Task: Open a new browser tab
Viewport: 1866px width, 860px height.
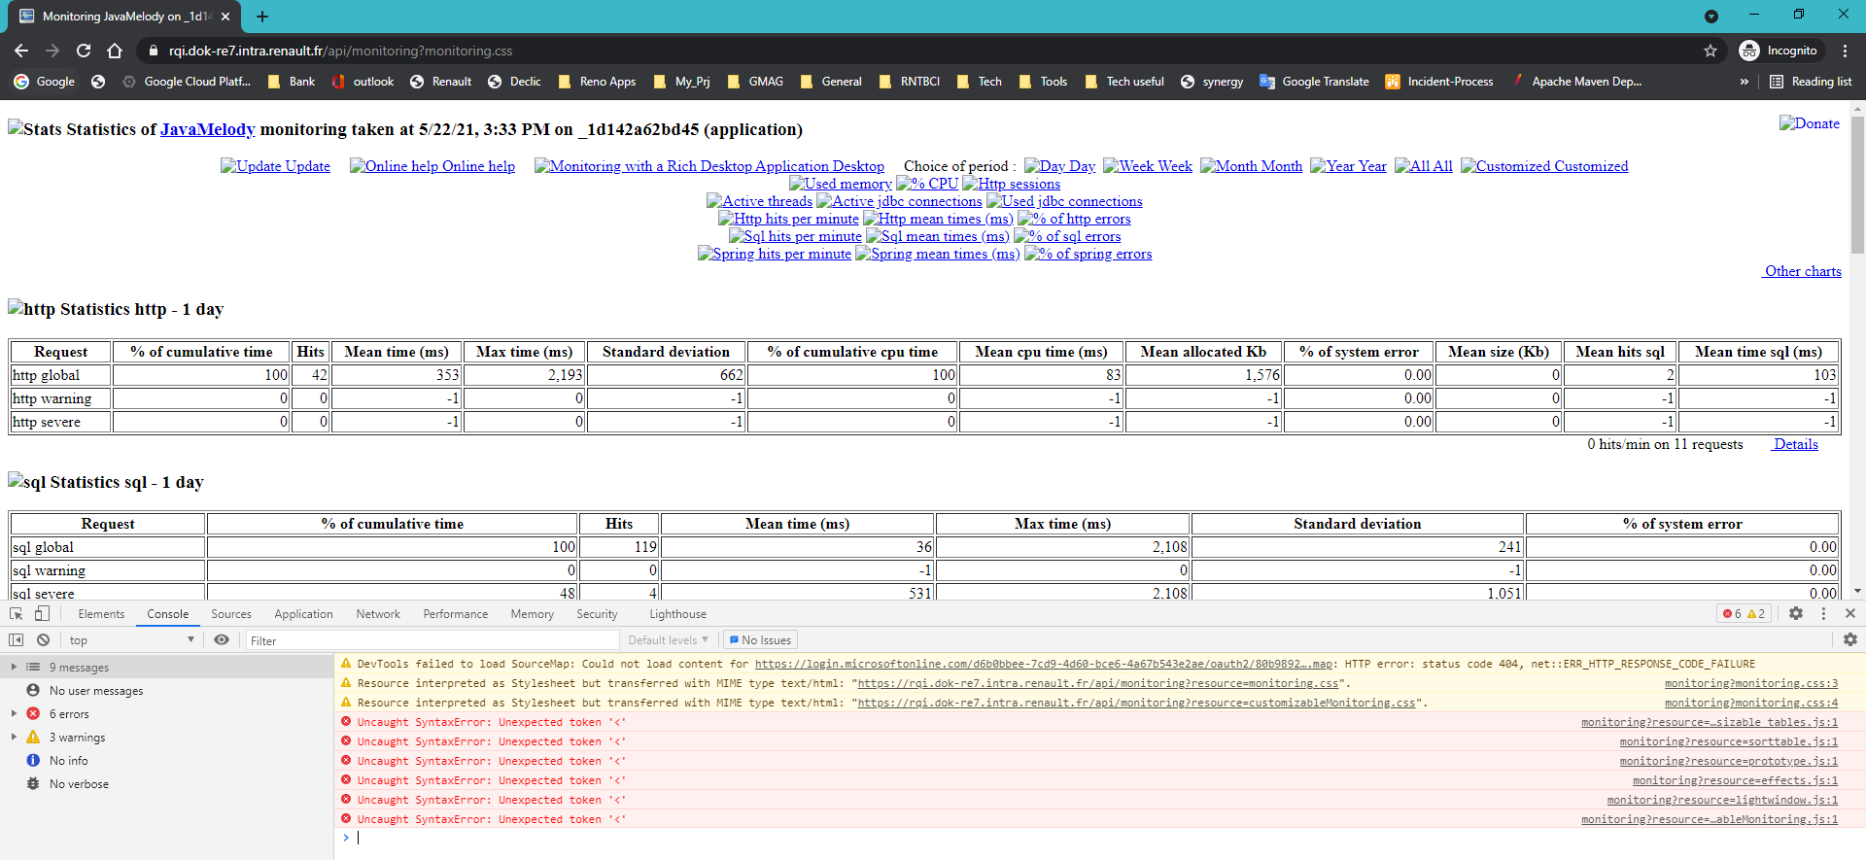Action: point(262,17)
